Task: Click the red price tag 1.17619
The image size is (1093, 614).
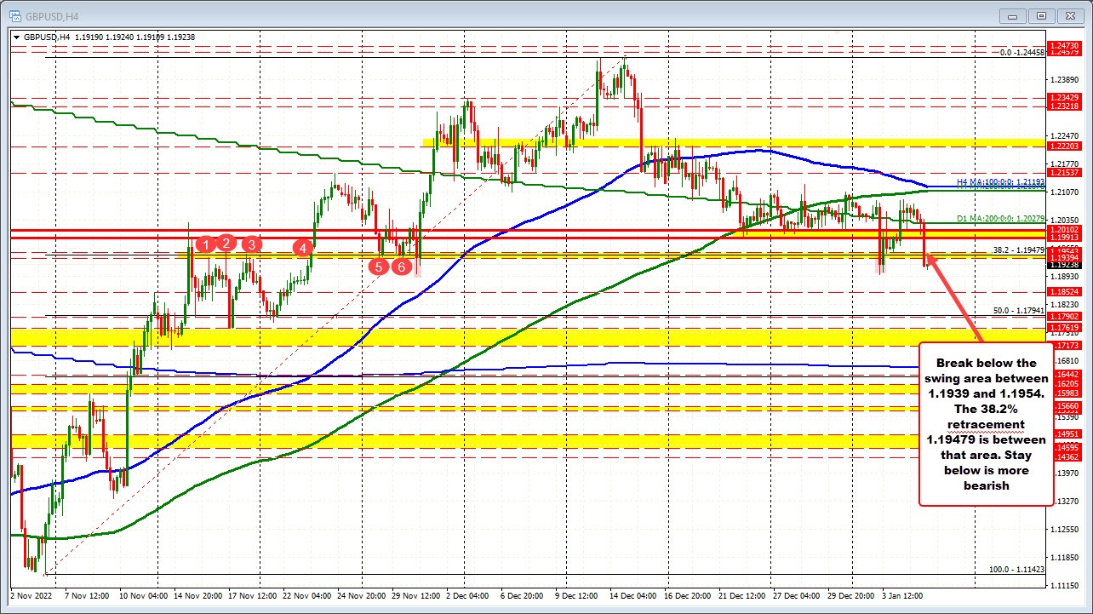Action: click(1065, 327)
